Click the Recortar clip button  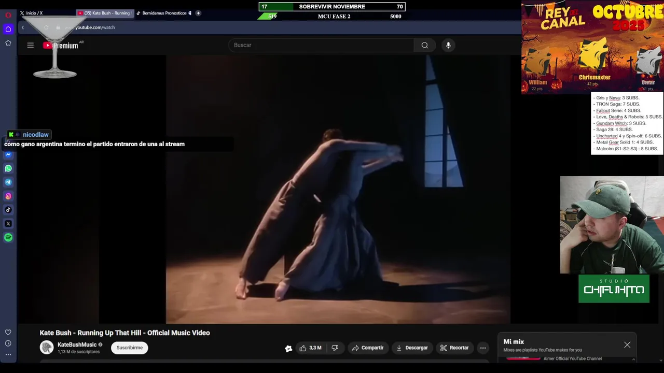coord(454,348)
